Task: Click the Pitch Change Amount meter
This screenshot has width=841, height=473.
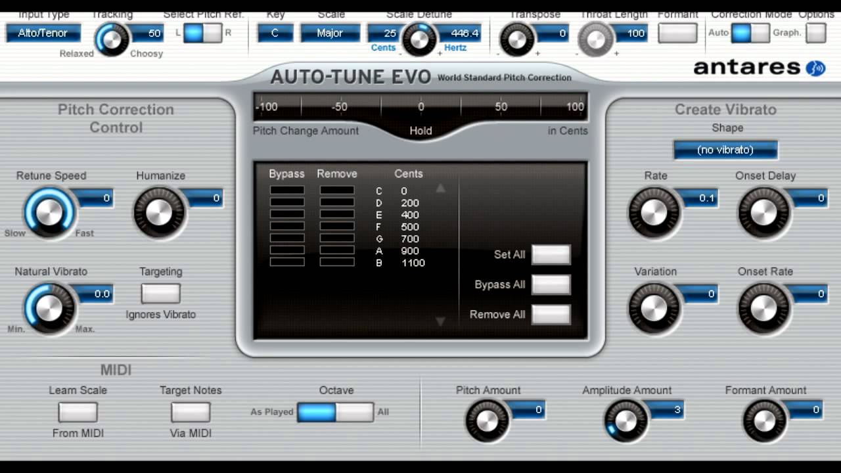Action: 420,106
